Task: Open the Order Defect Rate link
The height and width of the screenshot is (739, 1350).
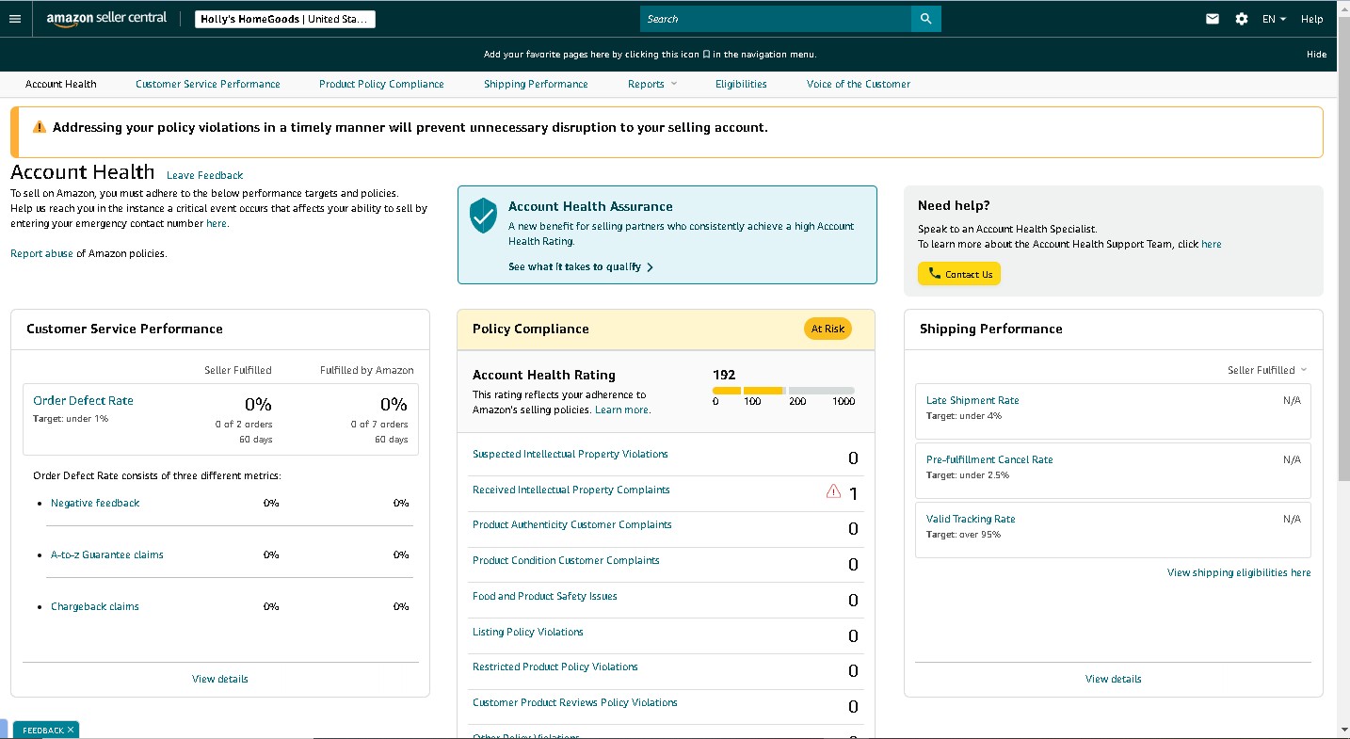Action: pyautogui.click(x=83, y=401)
